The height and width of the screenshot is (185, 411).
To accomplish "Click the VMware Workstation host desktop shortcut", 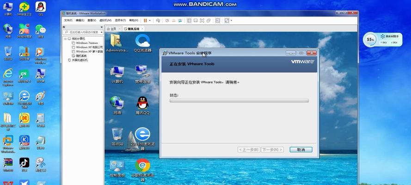I will pyautogui.click(x=8, y=144).
